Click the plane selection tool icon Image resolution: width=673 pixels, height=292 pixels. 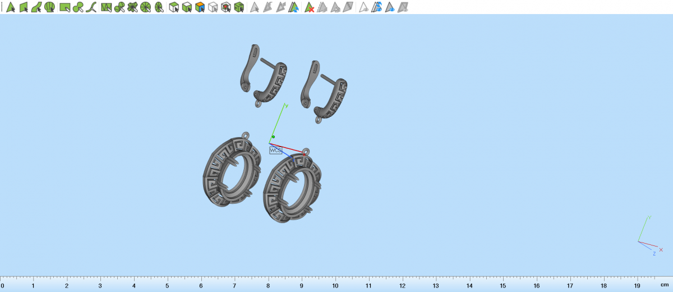(x=24, y=7)
